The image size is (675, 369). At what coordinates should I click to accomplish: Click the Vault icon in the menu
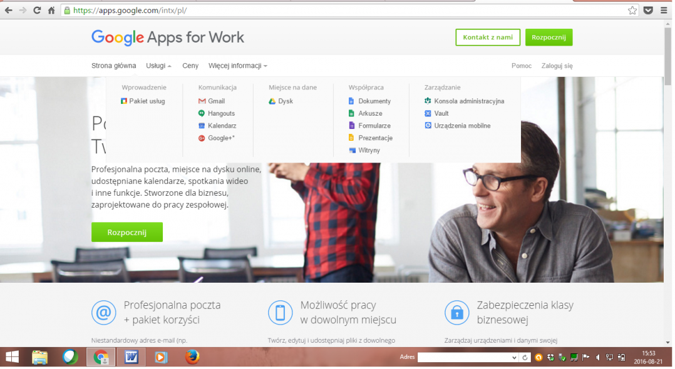pos(428,113)
